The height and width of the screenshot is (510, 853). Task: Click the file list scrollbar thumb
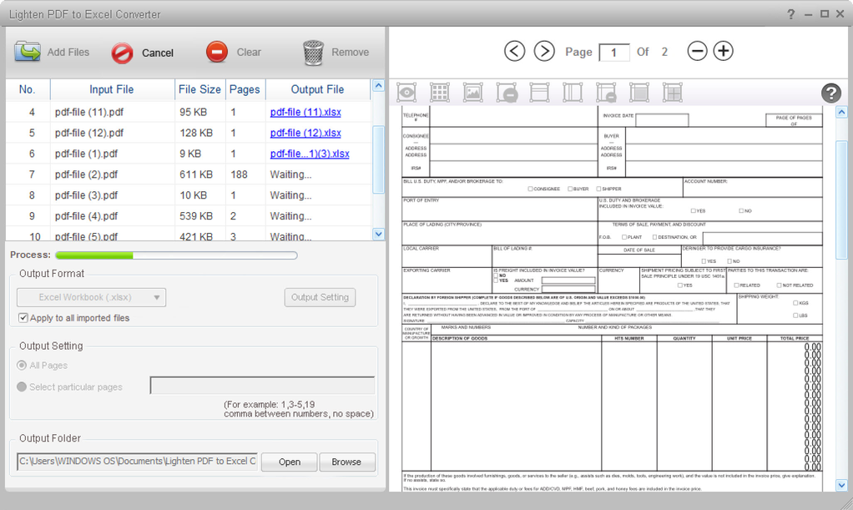[x=378, y=159]
